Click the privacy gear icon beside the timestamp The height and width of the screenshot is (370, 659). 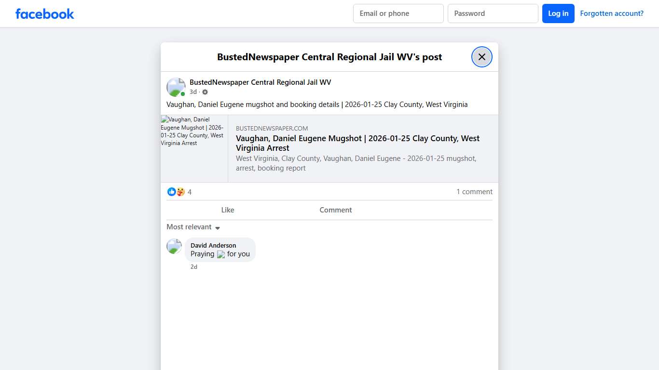pos(205,92)
